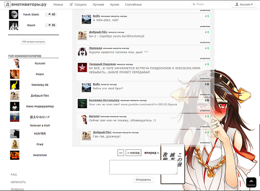Open the Архив menu item
This screenshot has width=260, height=191.
pyautogui.click(x=114, y=5)
